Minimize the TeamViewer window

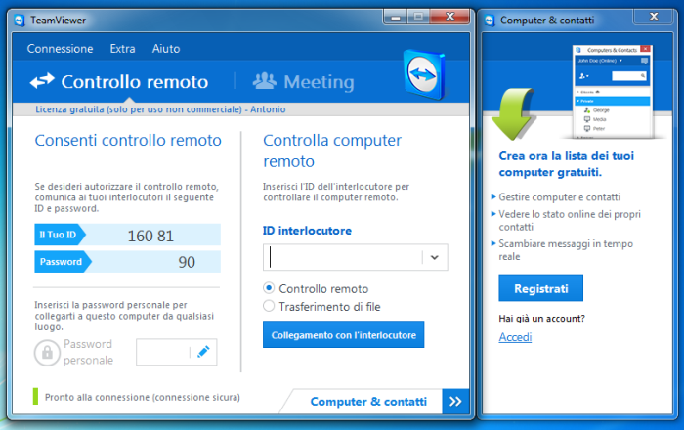(x=396, y=17)
